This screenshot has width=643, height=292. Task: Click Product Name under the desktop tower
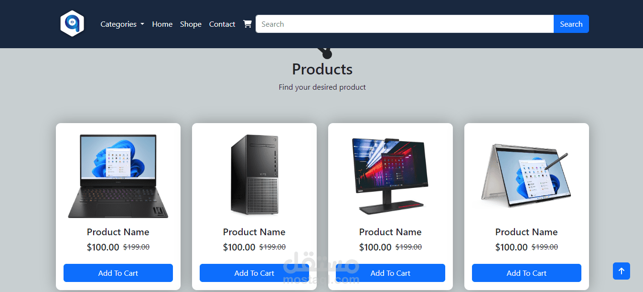pyautogui.click(x=254, y=232)
